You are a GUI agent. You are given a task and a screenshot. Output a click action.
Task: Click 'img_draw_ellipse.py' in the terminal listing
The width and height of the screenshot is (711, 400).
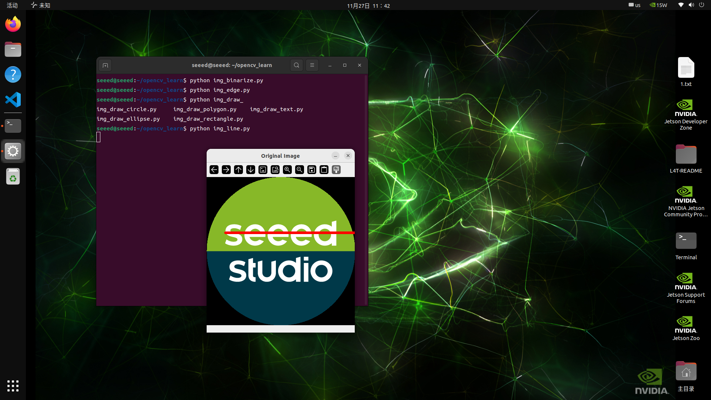(128, 119)
